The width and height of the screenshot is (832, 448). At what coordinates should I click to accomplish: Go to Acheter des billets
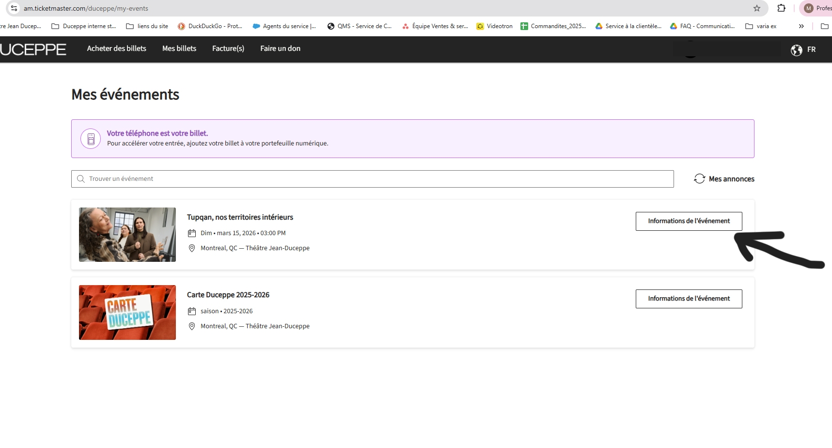tap(116, 48)
